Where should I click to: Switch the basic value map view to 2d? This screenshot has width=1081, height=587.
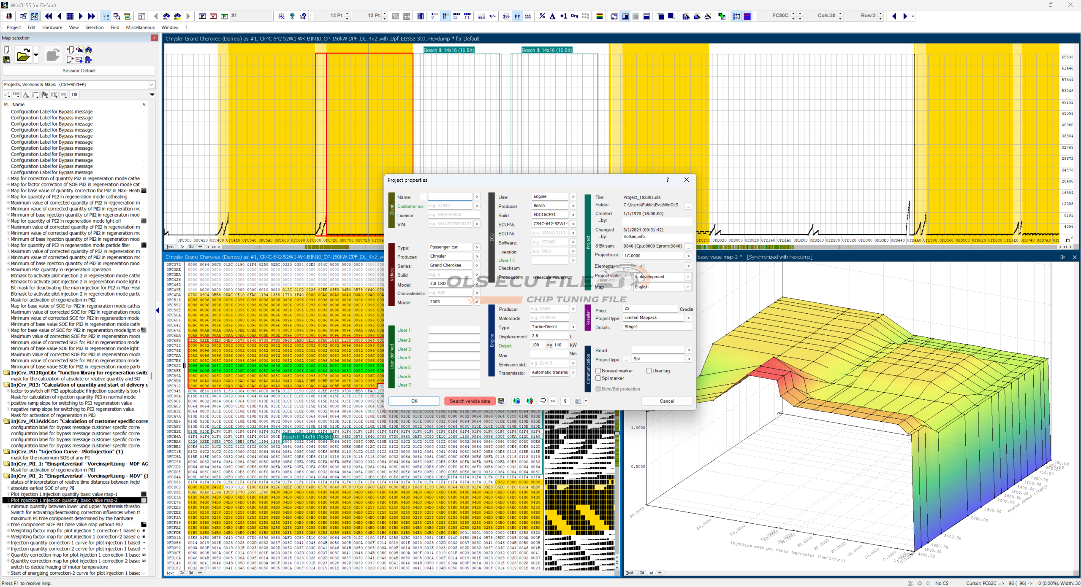pos(641,573)
